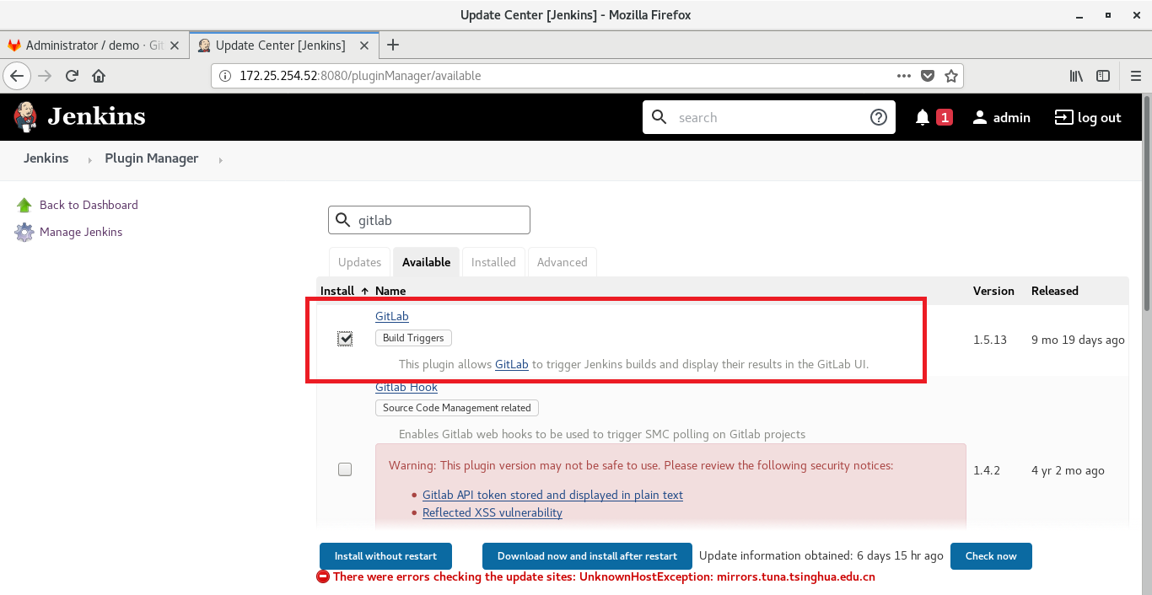
Task: Switch to the Updates tab
Action: tap(360, 262)
